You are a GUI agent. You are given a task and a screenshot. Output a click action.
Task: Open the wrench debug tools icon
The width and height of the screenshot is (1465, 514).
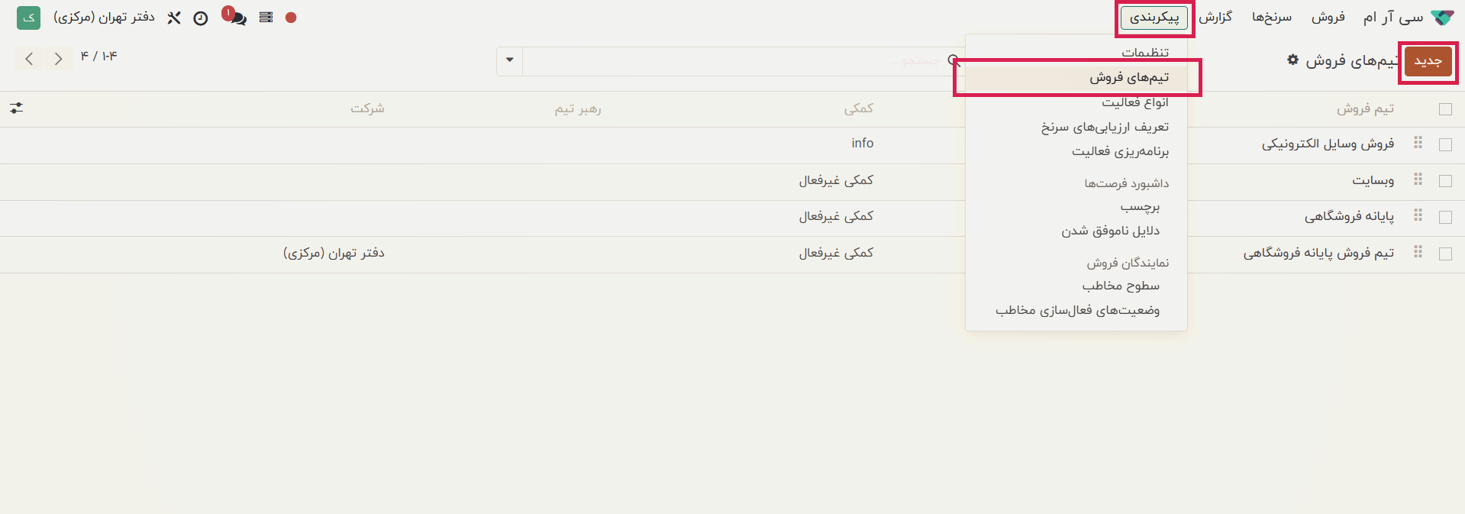[x=174, y=18]
